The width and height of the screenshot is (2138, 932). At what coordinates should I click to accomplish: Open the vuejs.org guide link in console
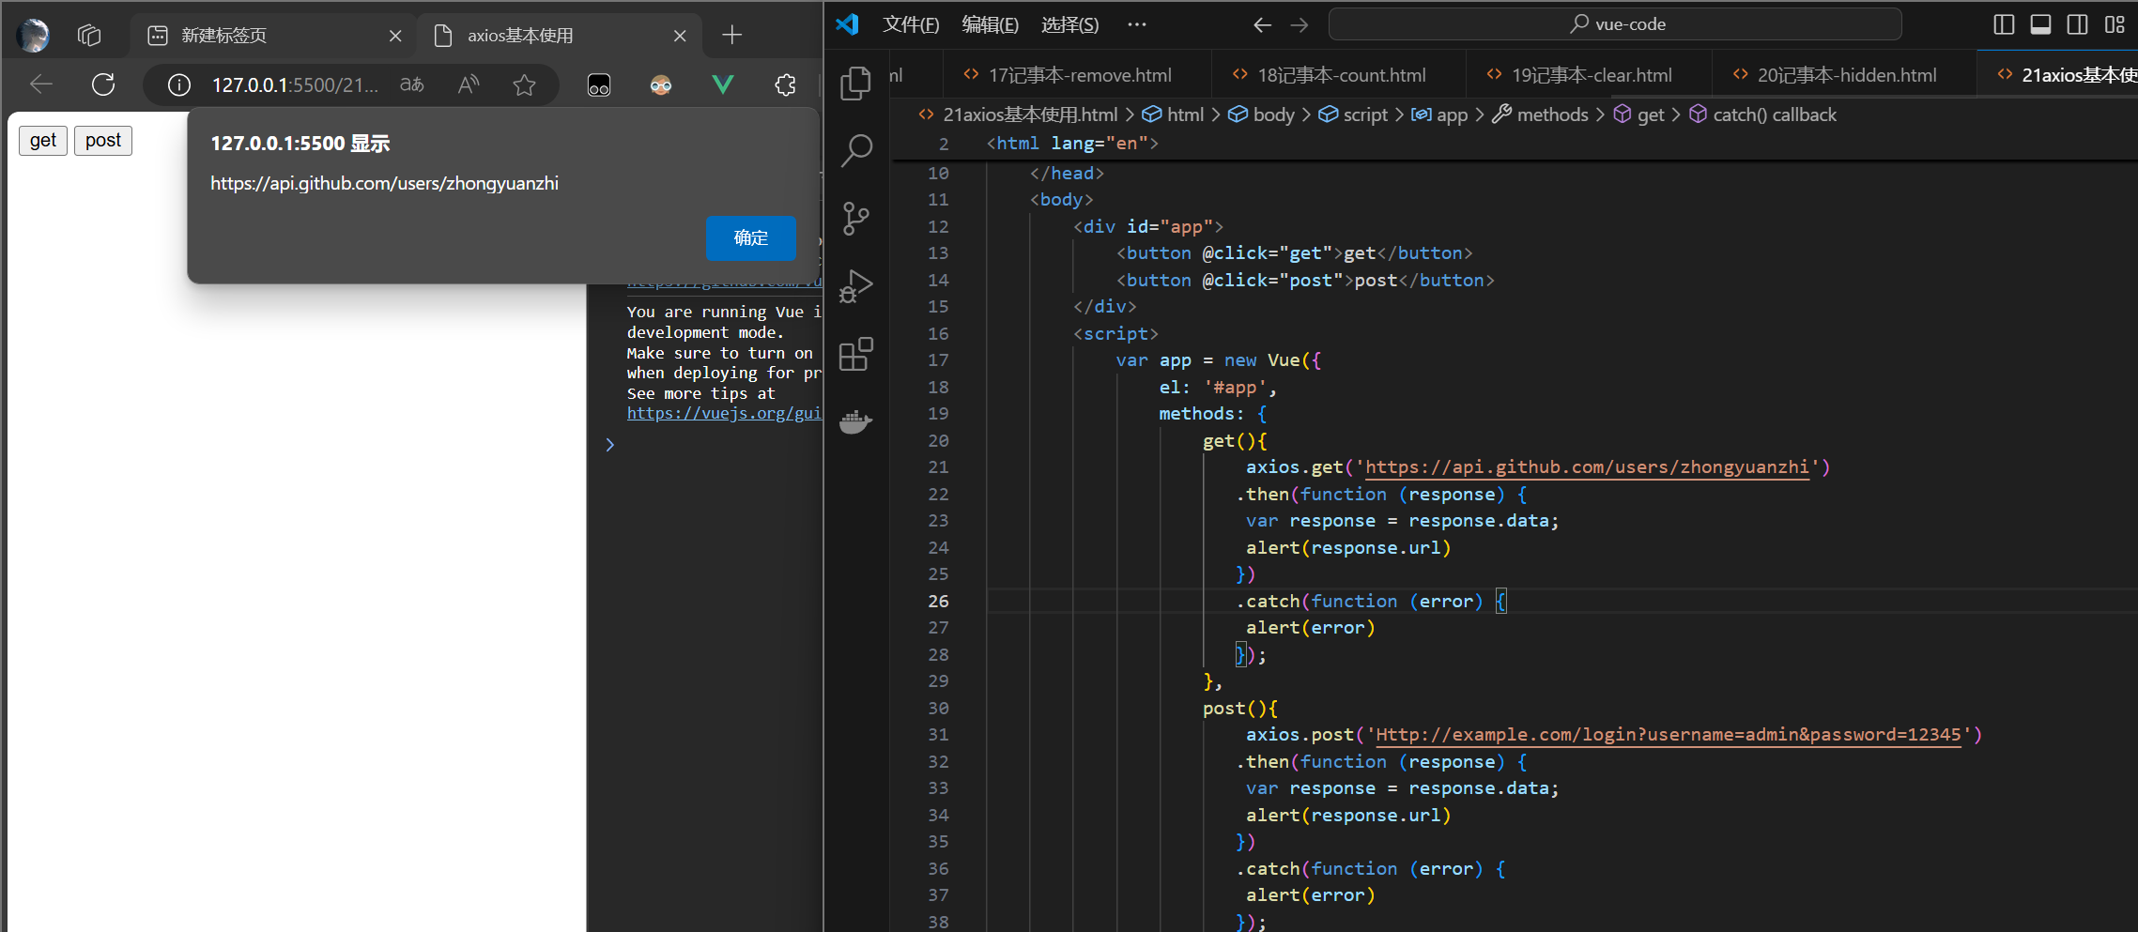click(724, 414)
